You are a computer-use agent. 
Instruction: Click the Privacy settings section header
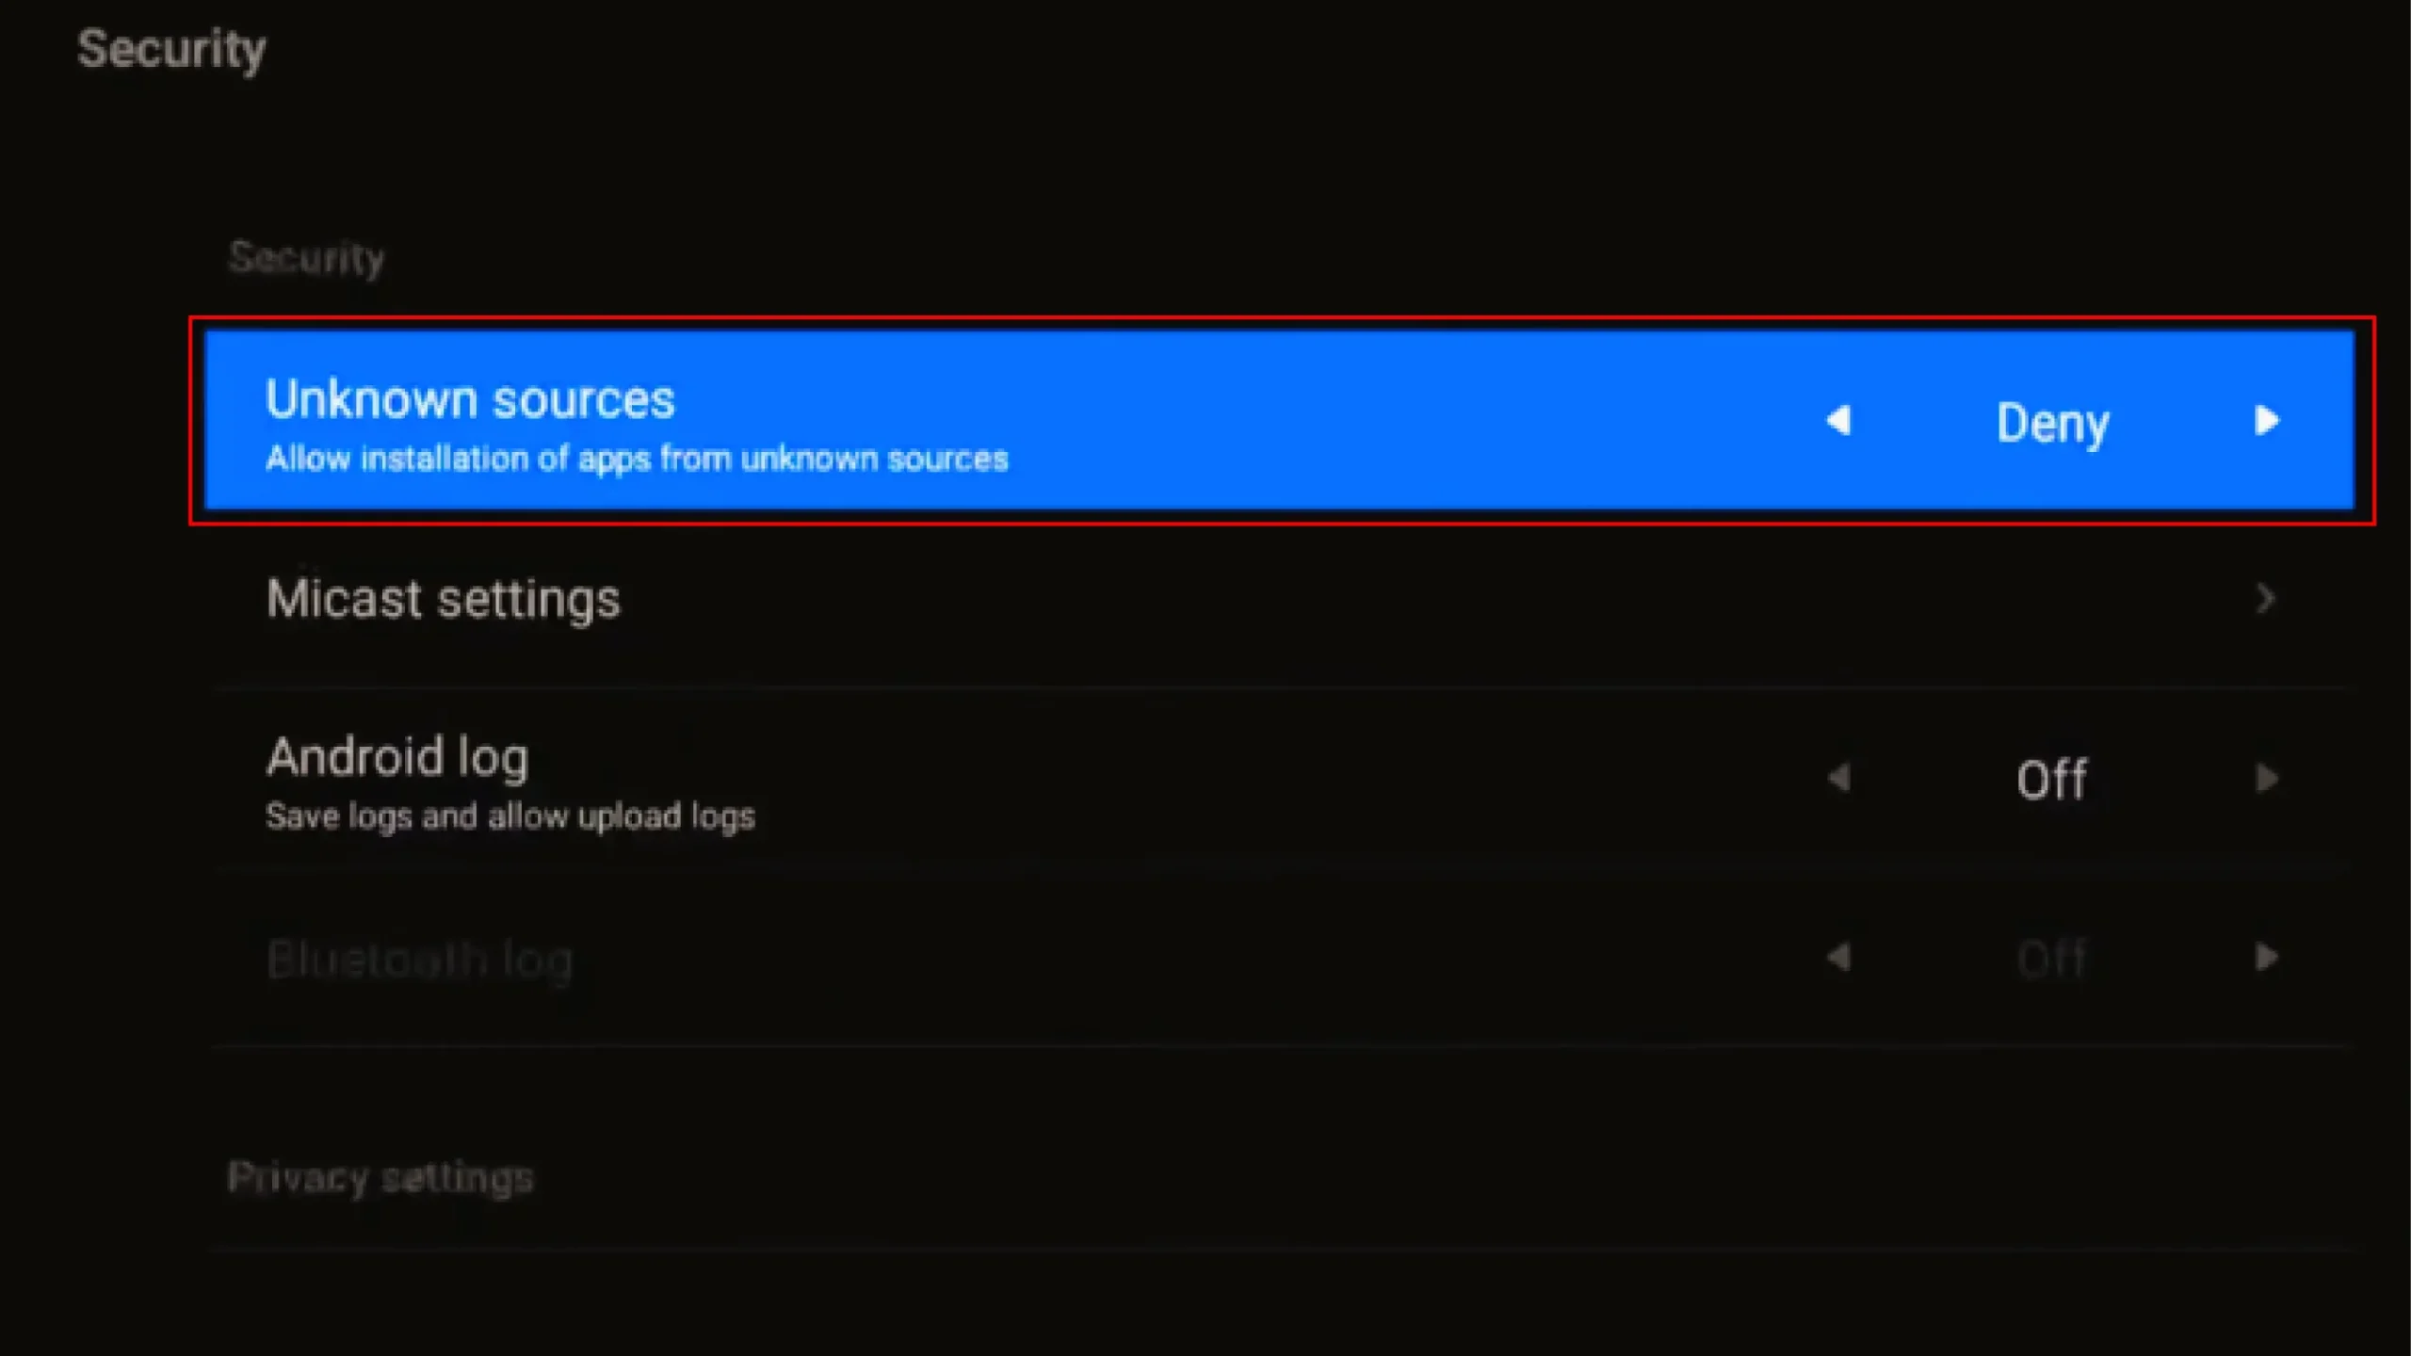click(380, 1177)
